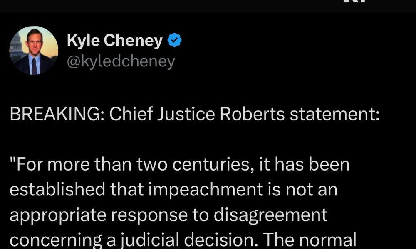The height and width of the screenshot is (249, 416).
Task: Click the "established that impeachment" line
Action: (173, 190)
